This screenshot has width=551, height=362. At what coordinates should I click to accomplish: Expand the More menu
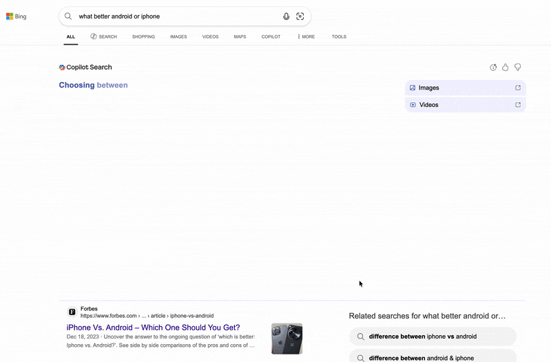tap(306, 37)
